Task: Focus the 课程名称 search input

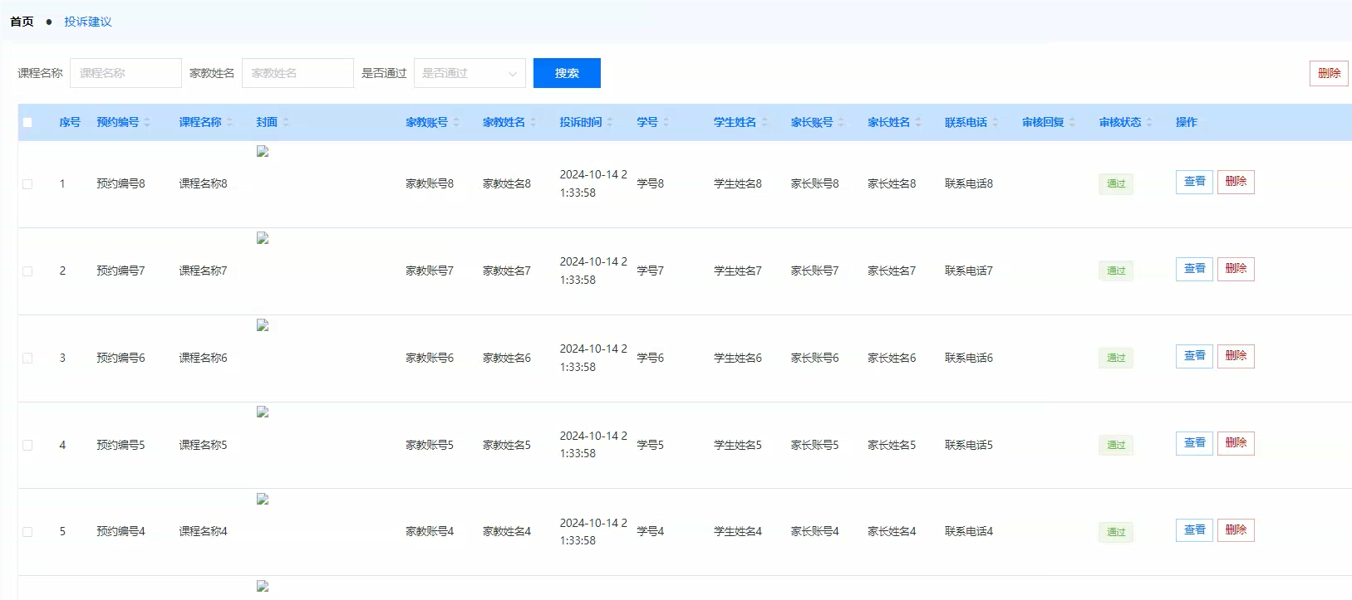Action: (x=125, y=73)
